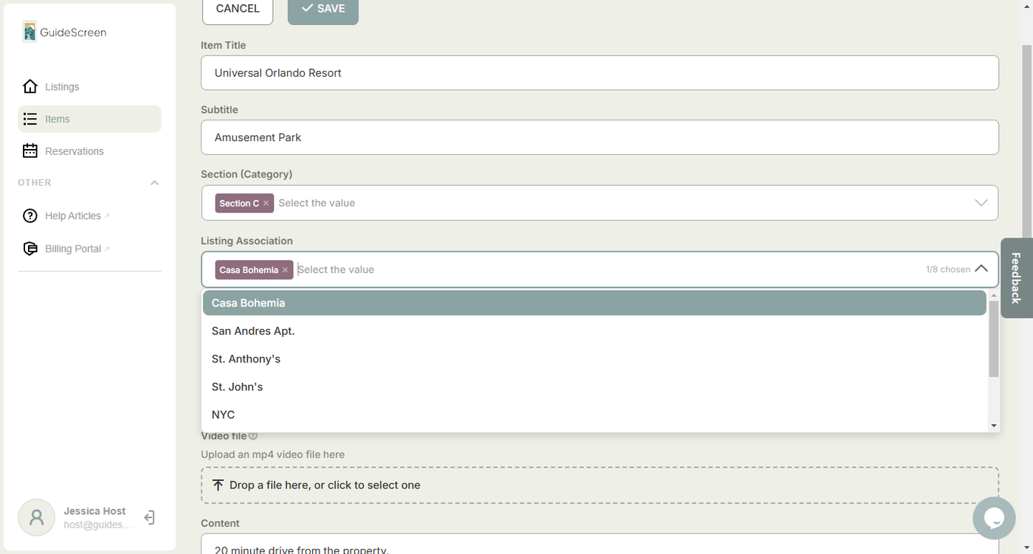Select NYC option

tap(595, 415)
